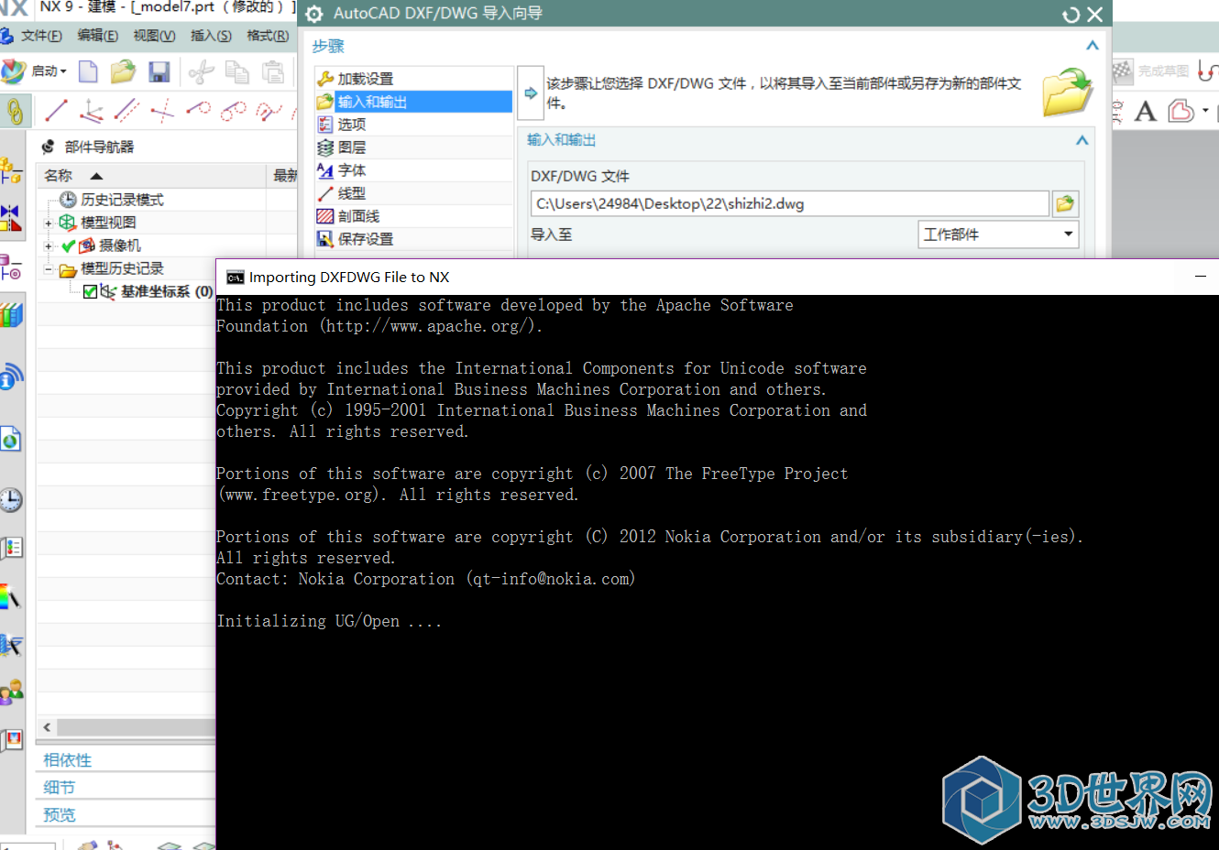Select the parallel lines tool
The image size is (1219, 850).
126,111
